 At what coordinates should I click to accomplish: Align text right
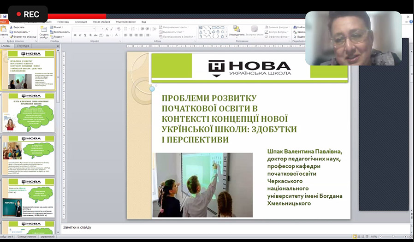click(x=136, y=35)
